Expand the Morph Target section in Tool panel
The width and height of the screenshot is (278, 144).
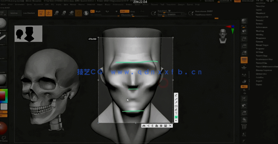pyautogui.click(x=262, y=45)
